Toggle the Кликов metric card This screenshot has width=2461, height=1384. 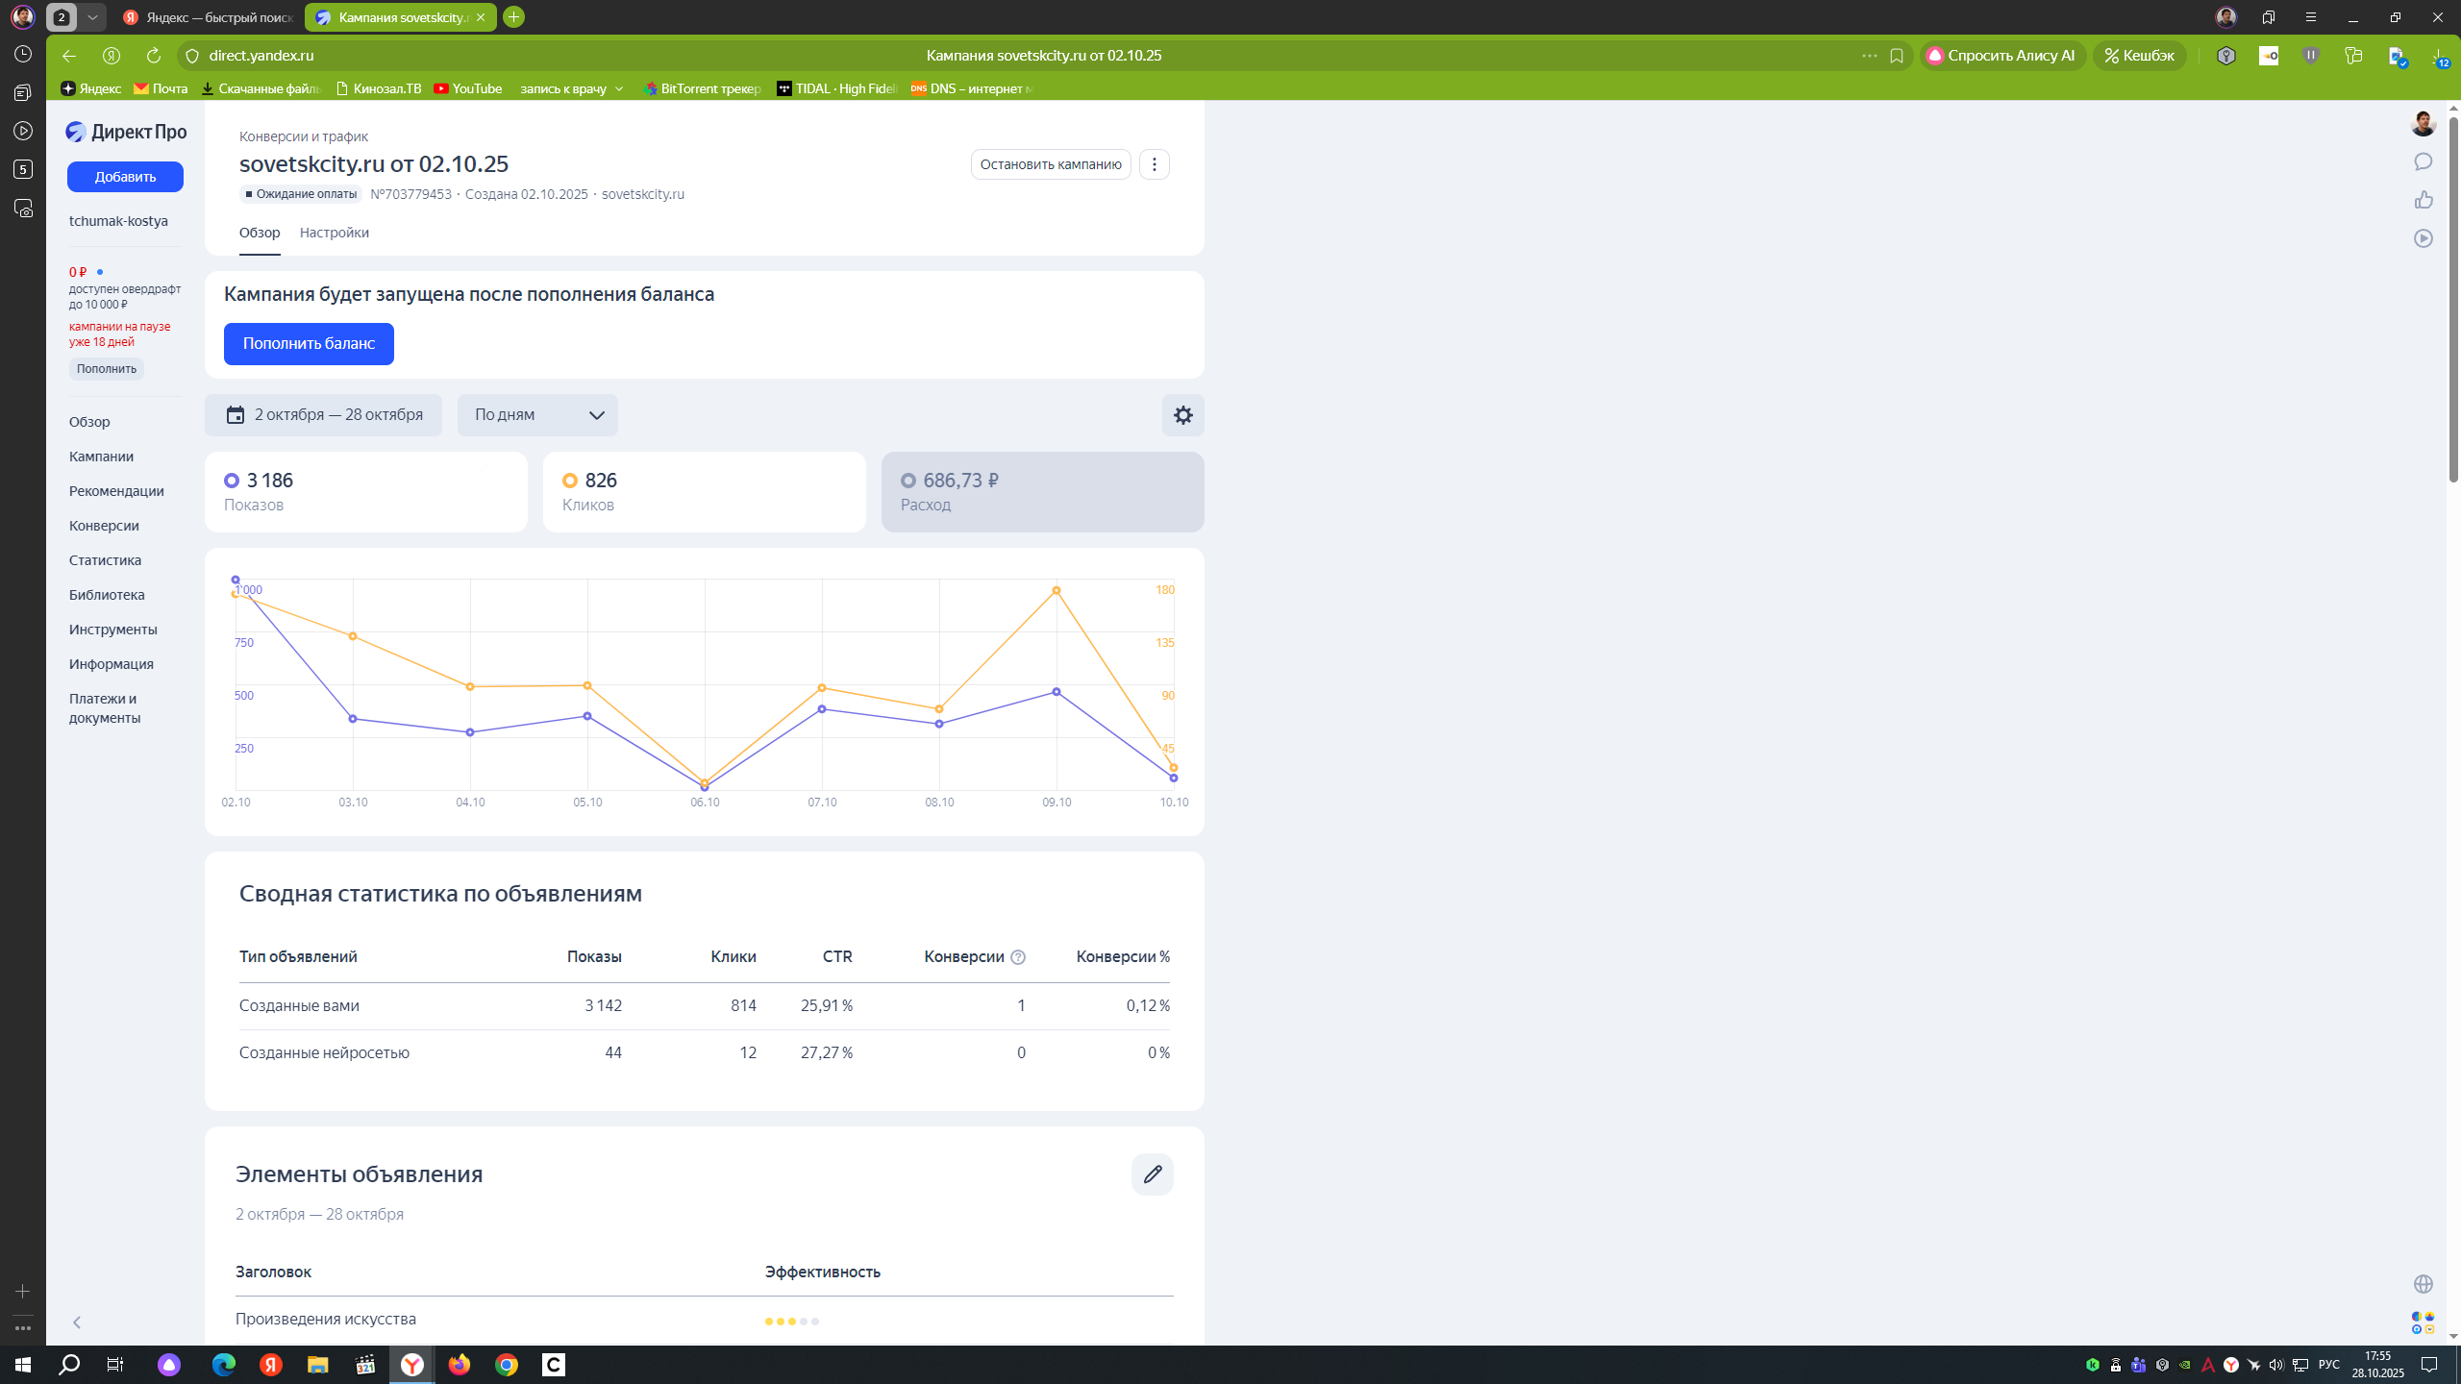[704, 492]
